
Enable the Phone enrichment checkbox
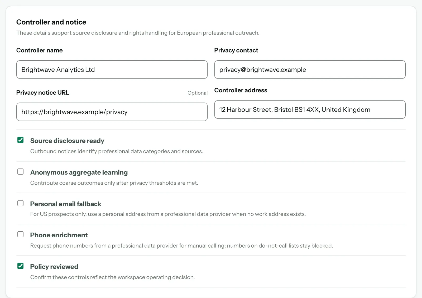click(x=20, y=234)
